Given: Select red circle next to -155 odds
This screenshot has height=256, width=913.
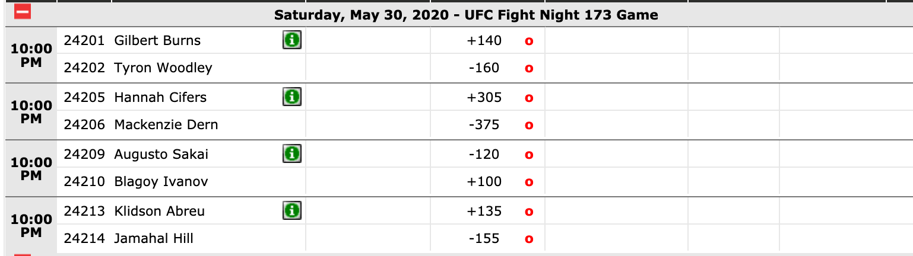Looking at the screenshot, I should click(x=528, y=239).
